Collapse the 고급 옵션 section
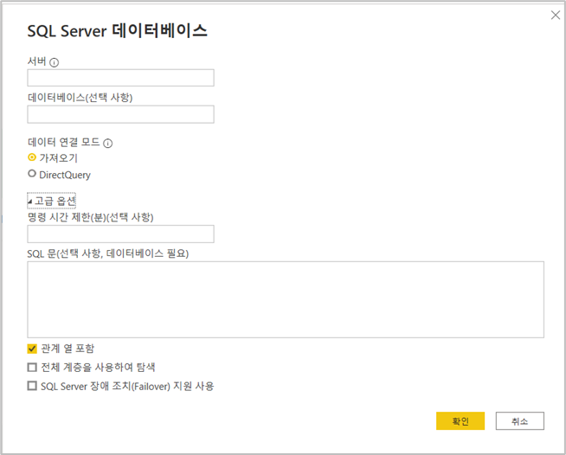 52,201
